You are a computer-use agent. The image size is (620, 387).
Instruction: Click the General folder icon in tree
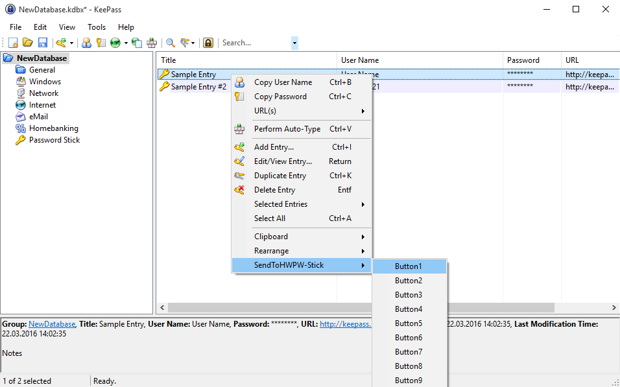tap(21, 70)
